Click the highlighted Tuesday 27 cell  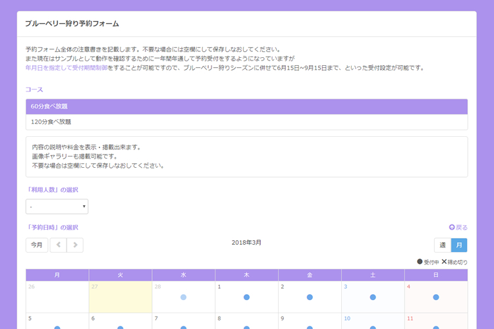[120, 297]
